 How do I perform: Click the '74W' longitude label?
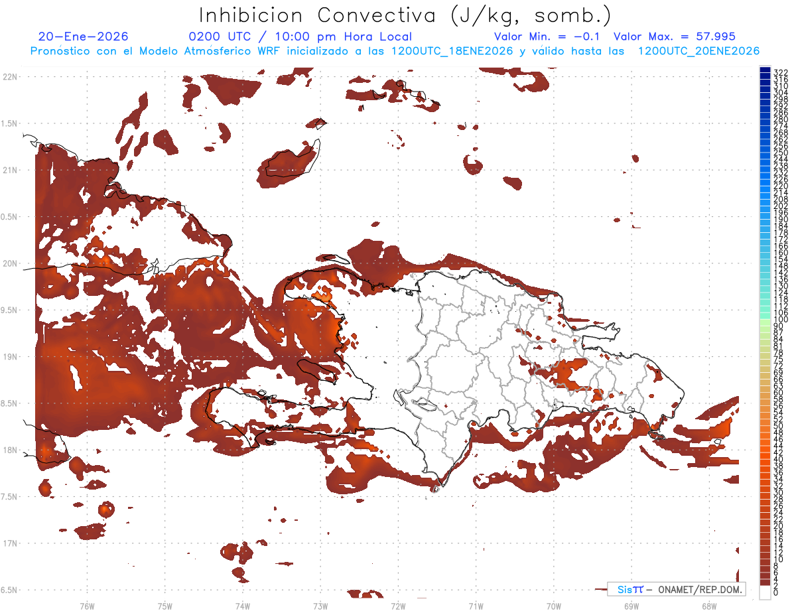coord(242,606)
